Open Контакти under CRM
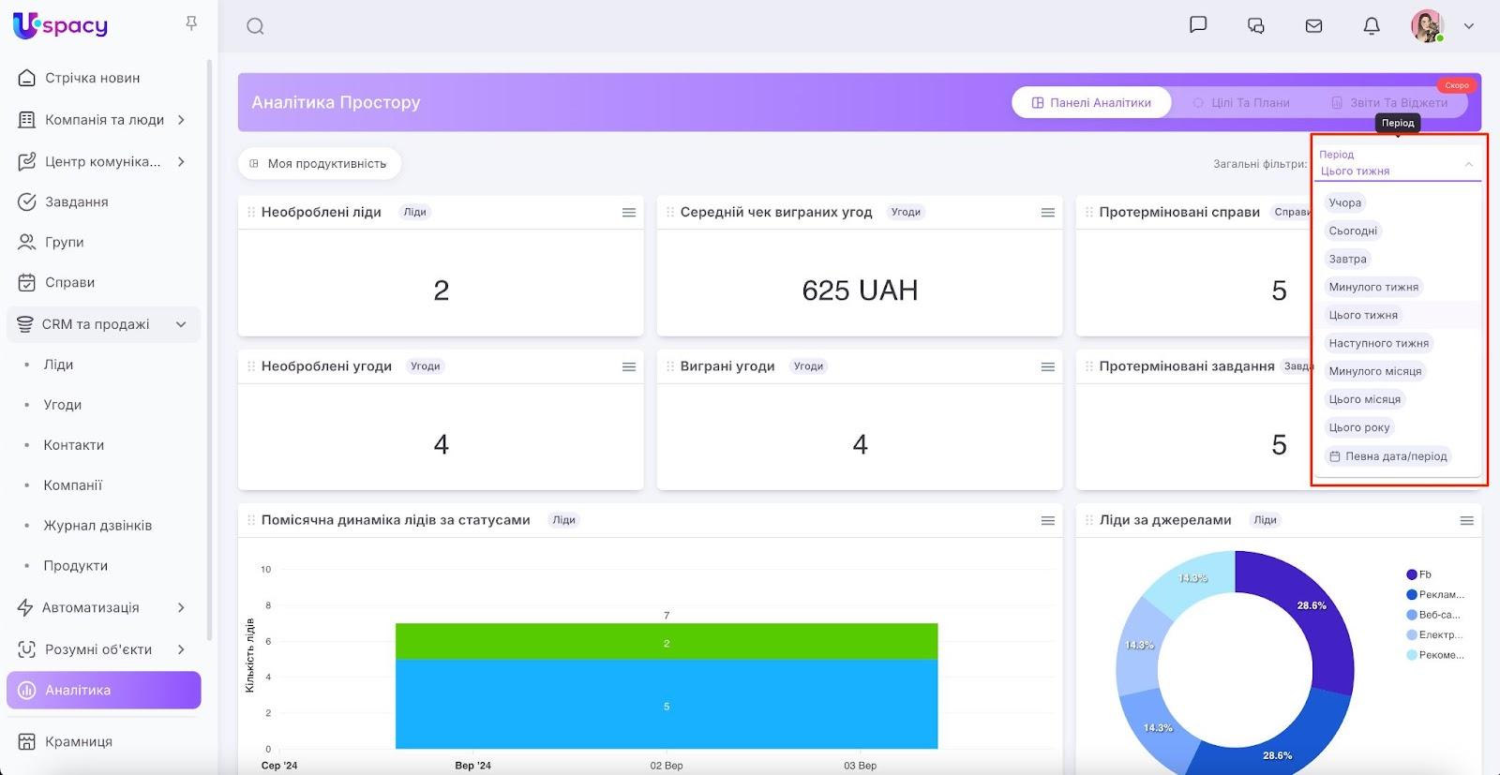 [x=74, y=445]
